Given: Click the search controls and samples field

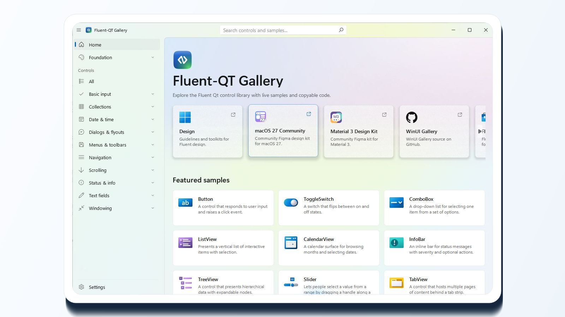Looking at the screenshot, I should coord(283,30).
